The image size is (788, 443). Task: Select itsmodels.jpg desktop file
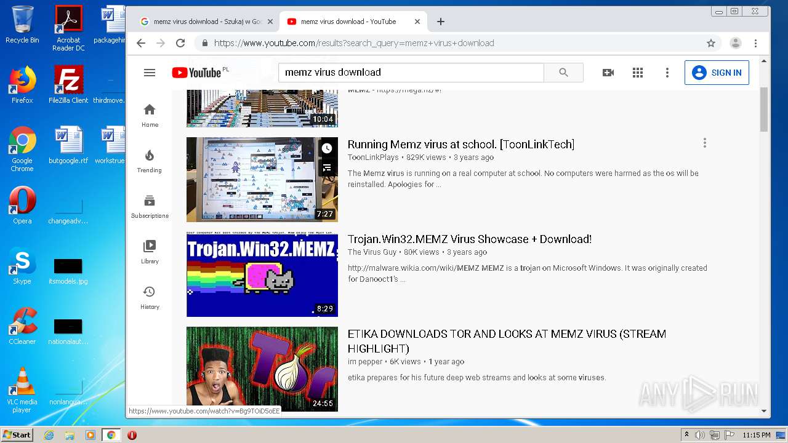[x=68, y=271]
